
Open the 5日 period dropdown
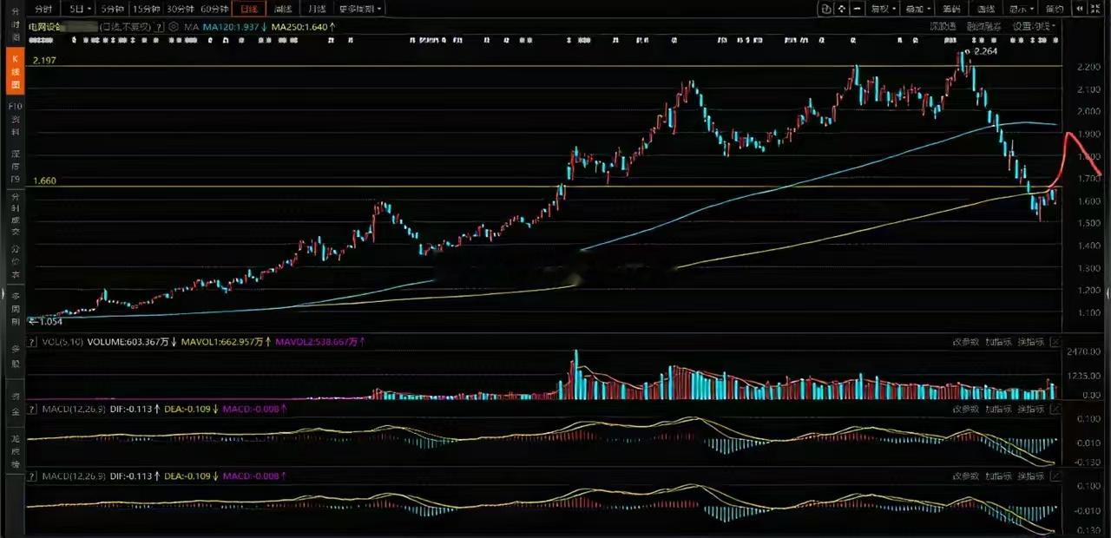coord(79,9)
